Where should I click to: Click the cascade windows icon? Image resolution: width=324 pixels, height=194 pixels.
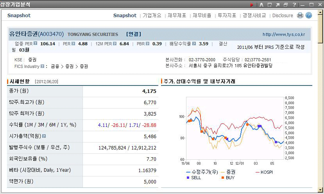286,5
